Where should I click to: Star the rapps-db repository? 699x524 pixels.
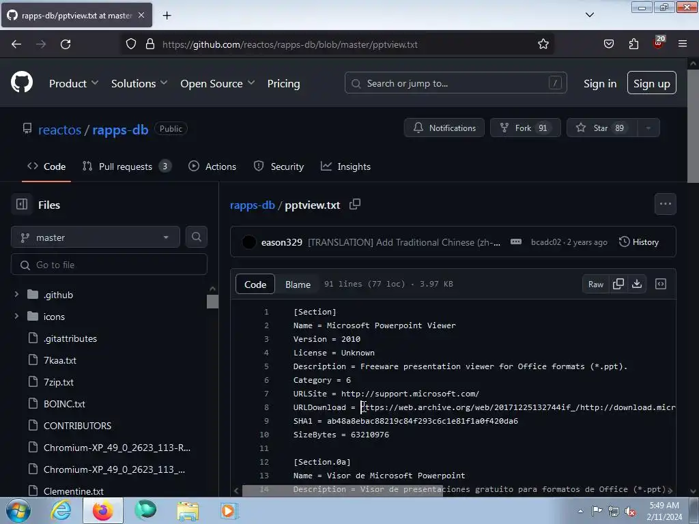[602, 128]
